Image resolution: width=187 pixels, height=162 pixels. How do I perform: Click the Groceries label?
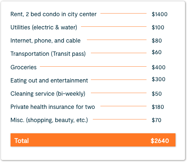(23, 67)
